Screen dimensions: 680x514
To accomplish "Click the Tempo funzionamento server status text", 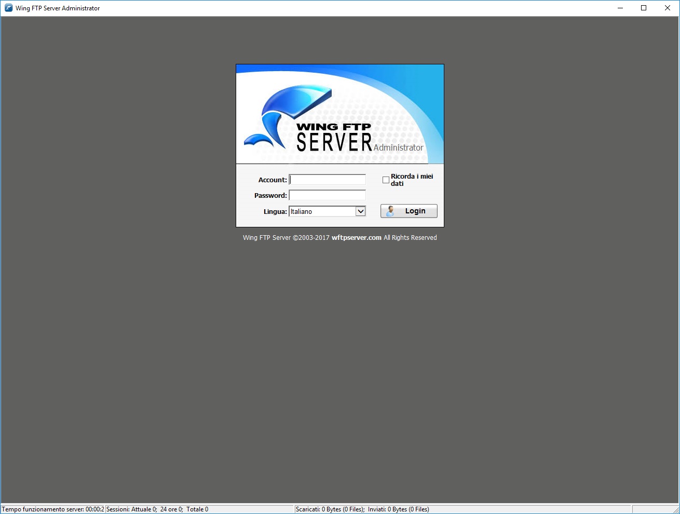I will [x=53, y=509].
